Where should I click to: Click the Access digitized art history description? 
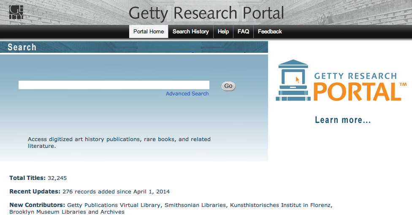(119, 142)
